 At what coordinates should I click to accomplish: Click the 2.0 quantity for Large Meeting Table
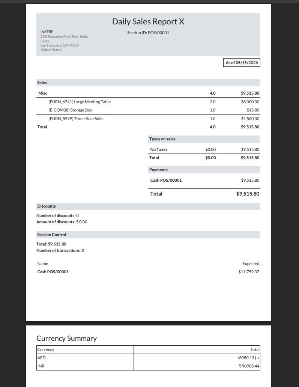pyautogui.click(x=213, y=102)
